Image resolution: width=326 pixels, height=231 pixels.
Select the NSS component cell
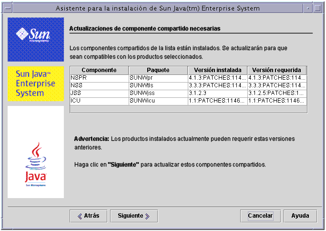coord(99,86)
